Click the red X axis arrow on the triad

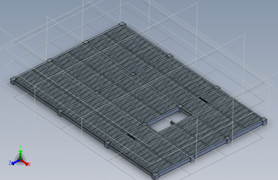pyautogui.click(x=24, y=162)
